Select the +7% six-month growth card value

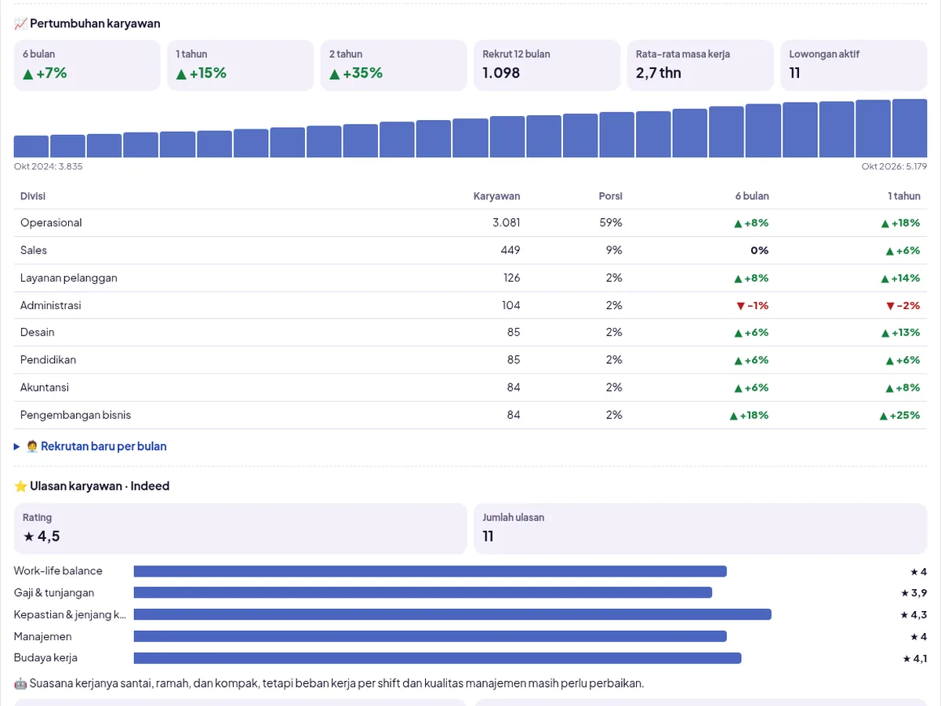(x=45, y=73)
